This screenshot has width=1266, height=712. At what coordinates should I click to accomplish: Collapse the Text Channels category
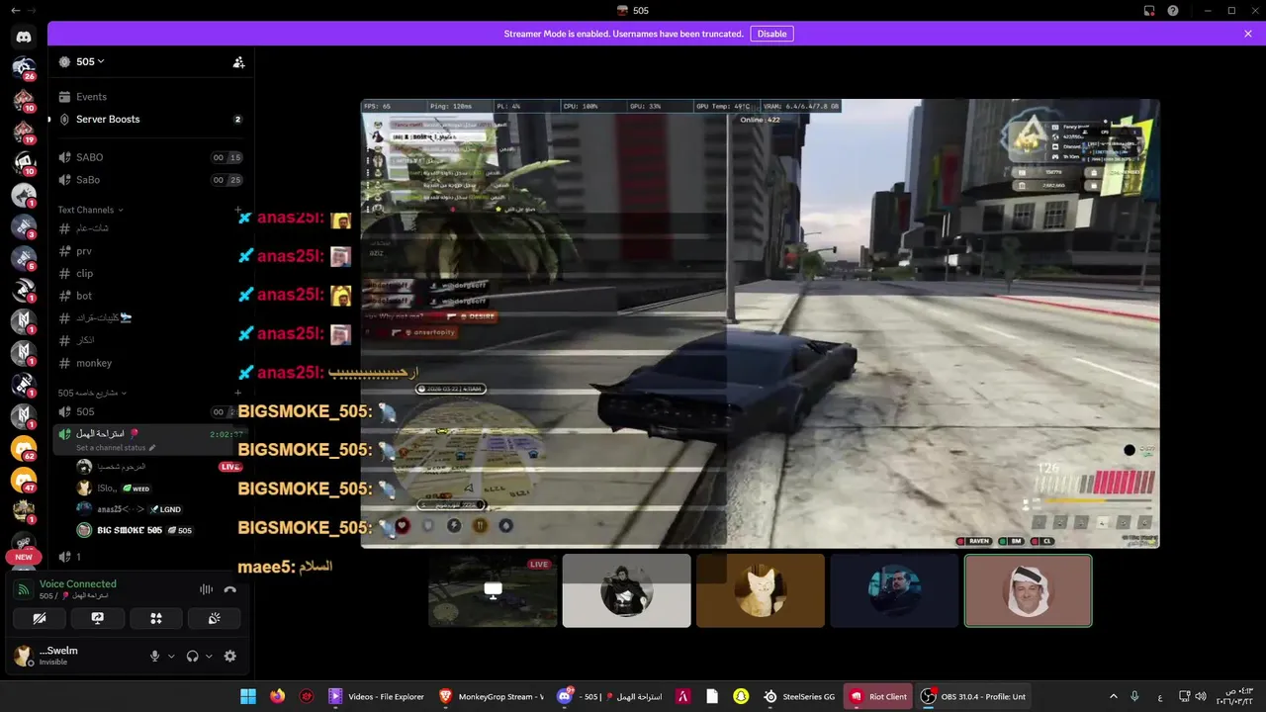[x=90, y=210]
